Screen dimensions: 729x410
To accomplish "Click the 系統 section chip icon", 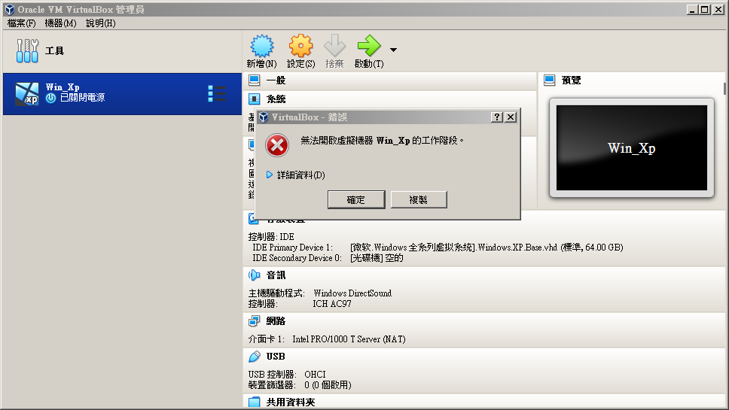I will coord(255,99).
